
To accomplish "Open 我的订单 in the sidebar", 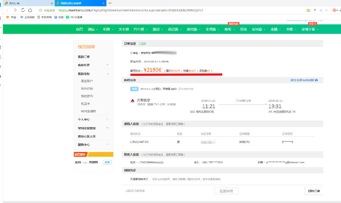I will (x=84, y=57).
